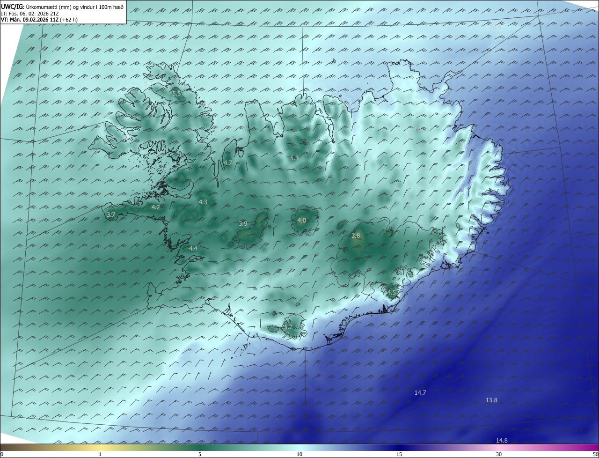Click the 3.7 value label on the map
599x458 pixels.
coord(110,214)
